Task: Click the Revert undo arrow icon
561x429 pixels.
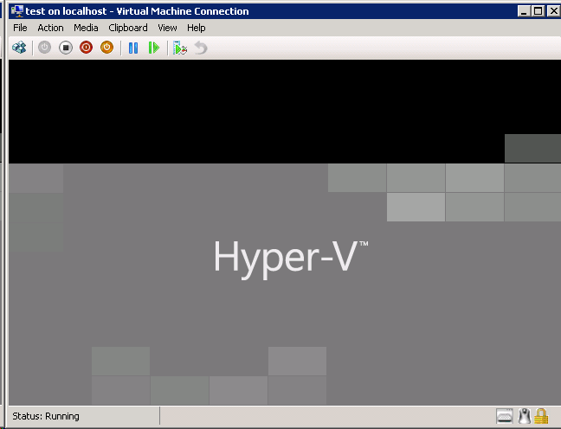Action: click(201, 48)
